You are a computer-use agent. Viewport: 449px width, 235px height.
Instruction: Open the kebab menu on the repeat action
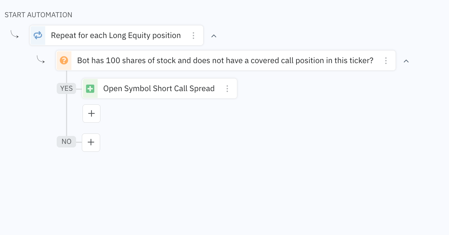click(193, 36)
